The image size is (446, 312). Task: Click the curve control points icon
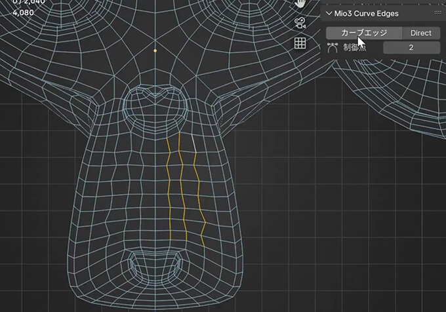tap(333, 48)
